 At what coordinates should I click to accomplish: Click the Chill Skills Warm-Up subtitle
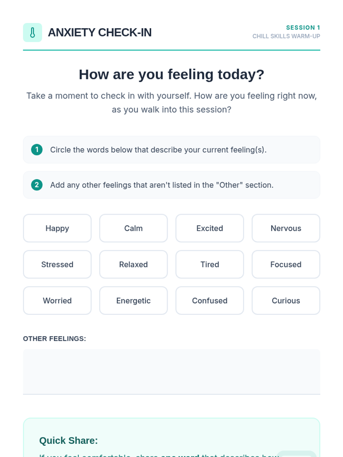pos(286,36)
